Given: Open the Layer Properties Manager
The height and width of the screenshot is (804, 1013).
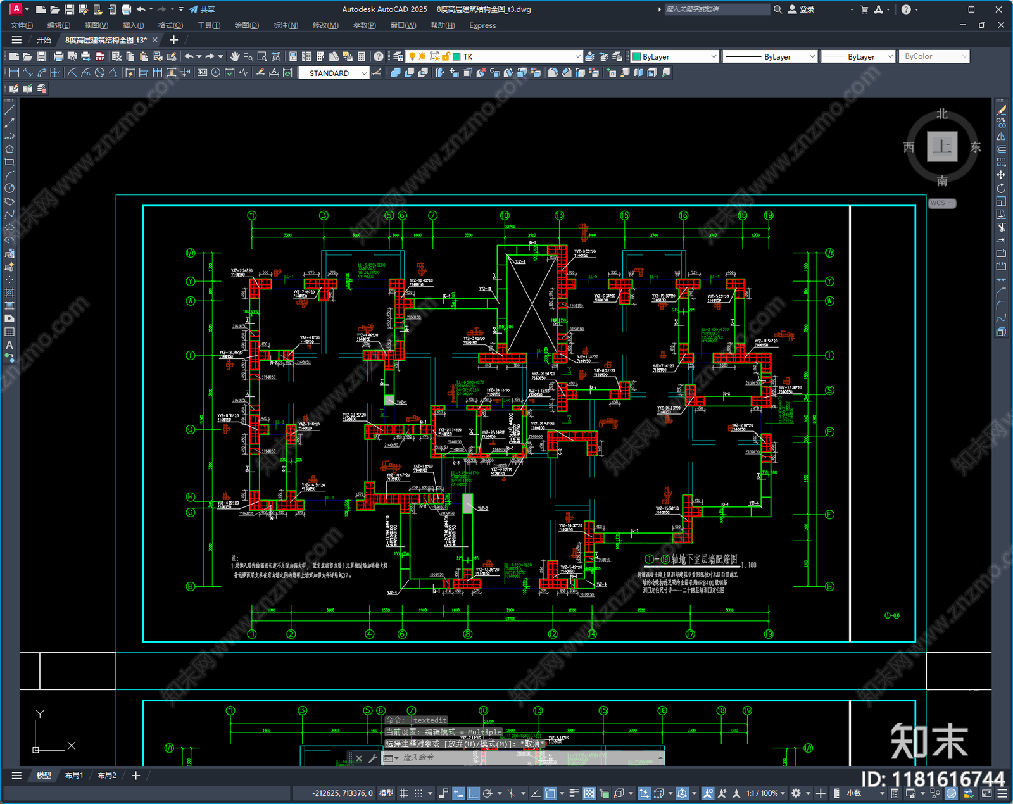Looking at the screenshot, I should click(398, 56).
